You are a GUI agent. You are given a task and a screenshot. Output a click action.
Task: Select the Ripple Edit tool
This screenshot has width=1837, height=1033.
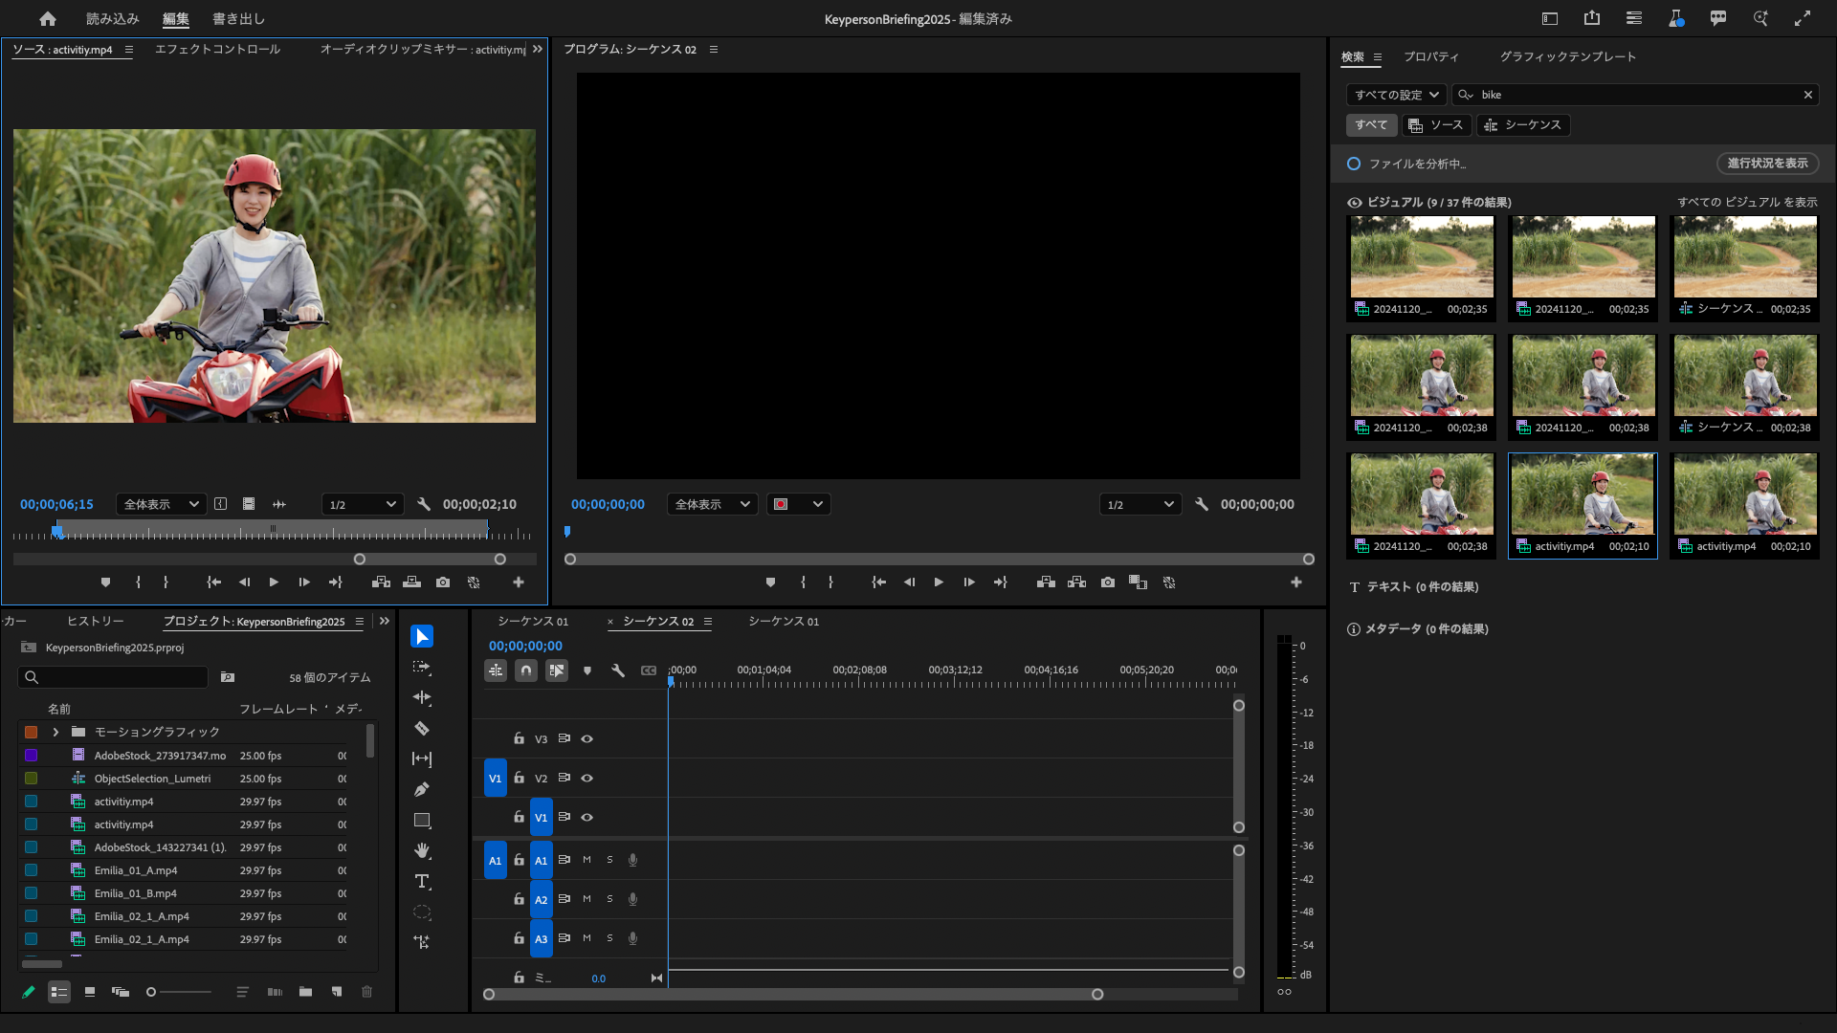(x=422, y=698)
